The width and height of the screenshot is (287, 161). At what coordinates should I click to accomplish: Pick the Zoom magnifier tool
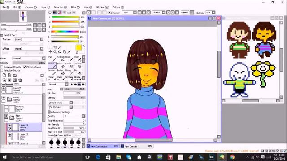tap(55, 52)
